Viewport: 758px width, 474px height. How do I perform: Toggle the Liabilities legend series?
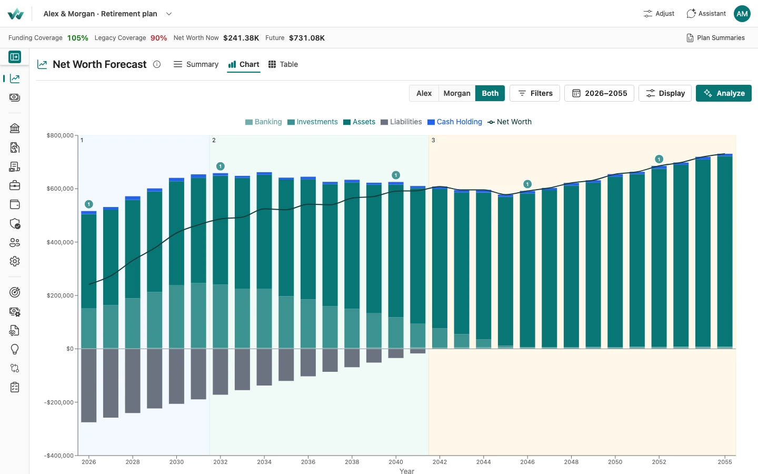point(401,122)
